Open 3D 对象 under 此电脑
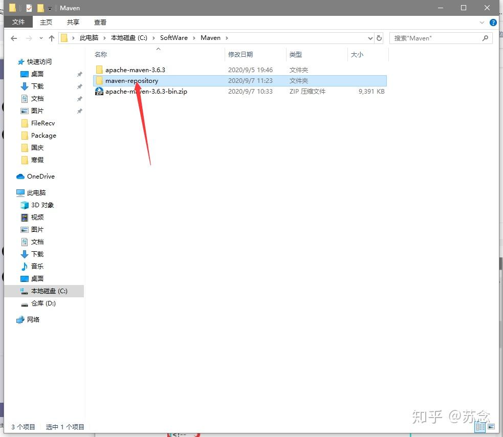Screen dimensions: 503x437 pyautogui.click(x=42, y=205)
